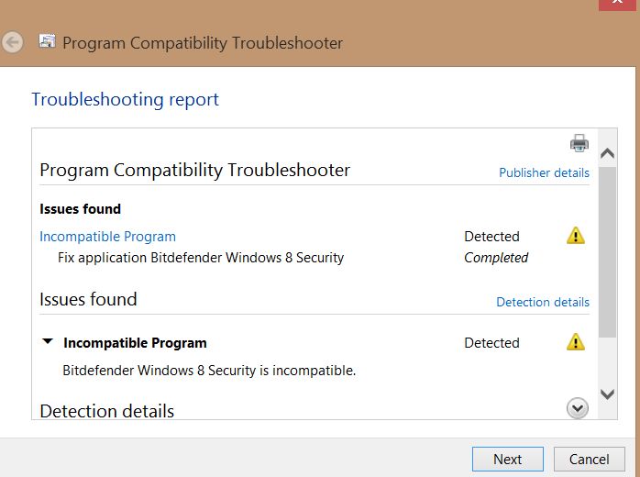Click 'Detected' status in bold Incompatible Program row
The image size is (640, 477).
(x=491, y=343)
